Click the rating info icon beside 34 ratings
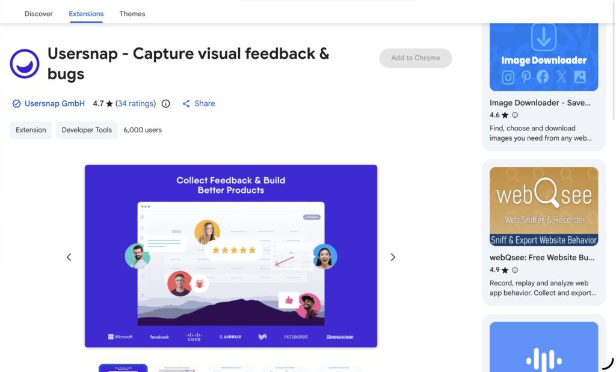 [166, 103]
